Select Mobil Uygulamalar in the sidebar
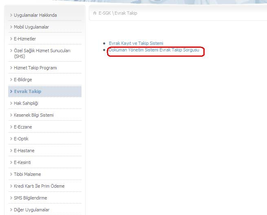 31,27
